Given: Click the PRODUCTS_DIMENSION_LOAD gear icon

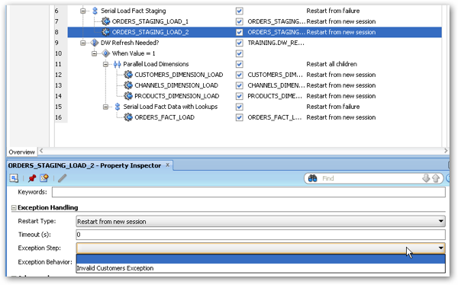Looking at the screenshot, I should (128, 96).
